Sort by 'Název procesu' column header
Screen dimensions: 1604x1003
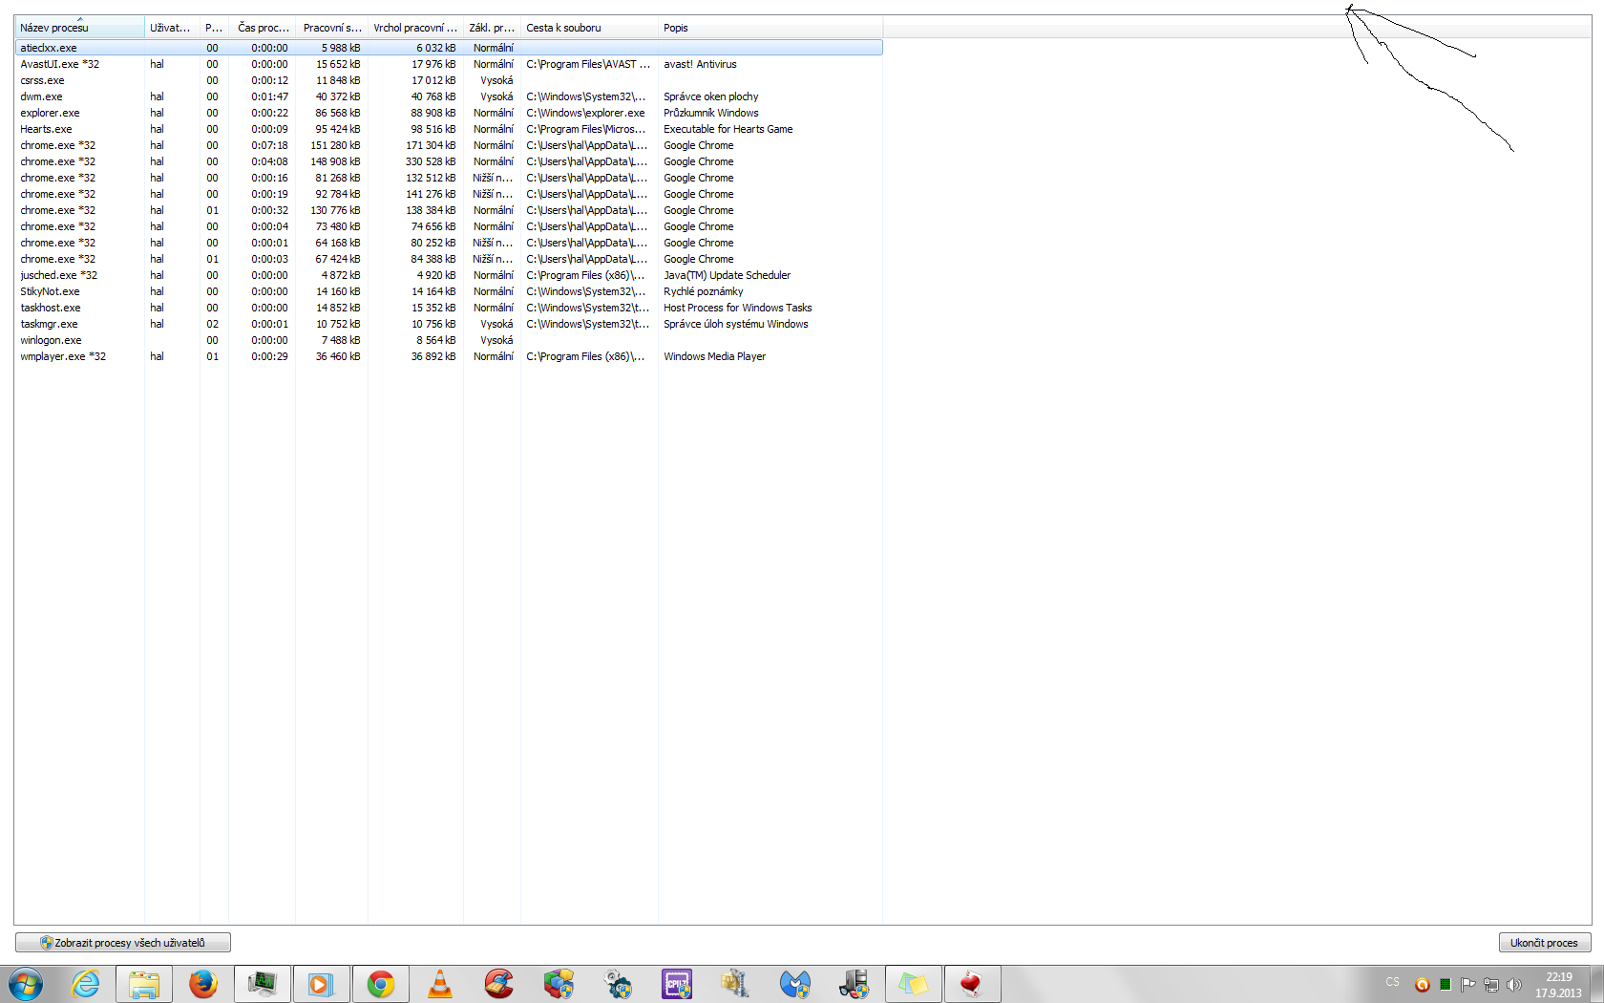click(x=79, y=28)
